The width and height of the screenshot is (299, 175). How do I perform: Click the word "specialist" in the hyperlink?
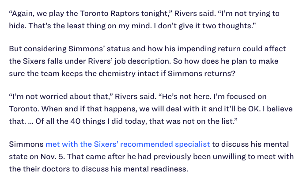(193, 144)
